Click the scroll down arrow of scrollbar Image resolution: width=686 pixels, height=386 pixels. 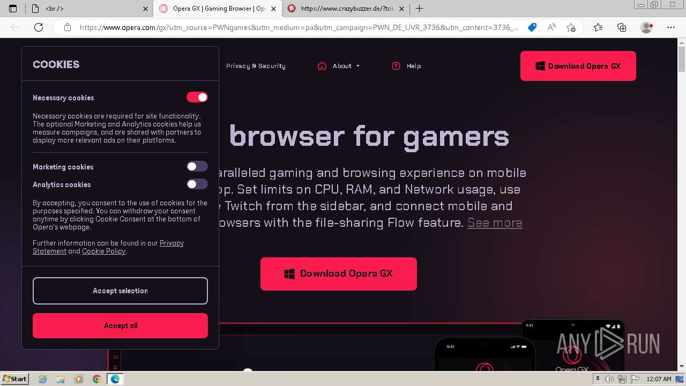pos(682,367)
